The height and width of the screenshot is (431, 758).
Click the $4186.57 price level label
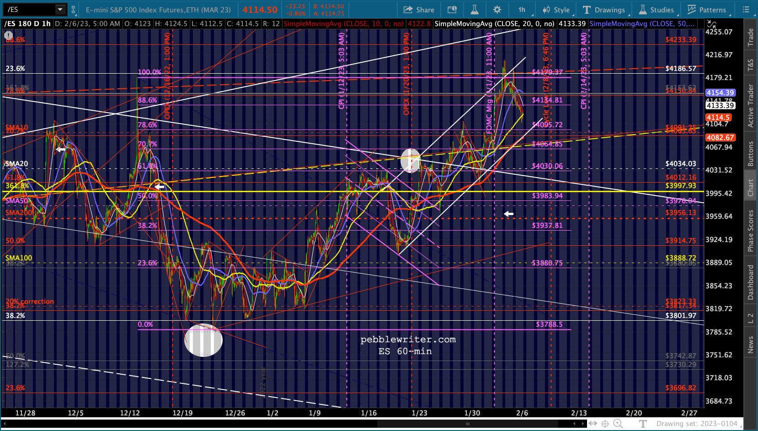pyautogui.click(x=681, y=69)
